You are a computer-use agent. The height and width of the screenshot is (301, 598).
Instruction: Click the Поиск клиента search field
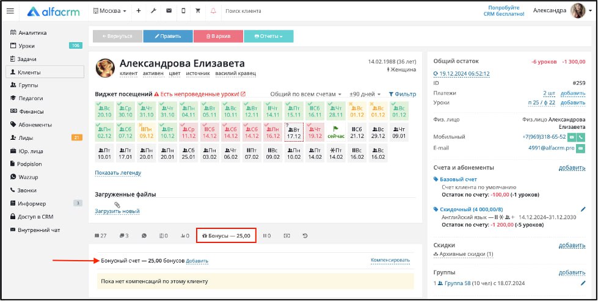[257, 11]
